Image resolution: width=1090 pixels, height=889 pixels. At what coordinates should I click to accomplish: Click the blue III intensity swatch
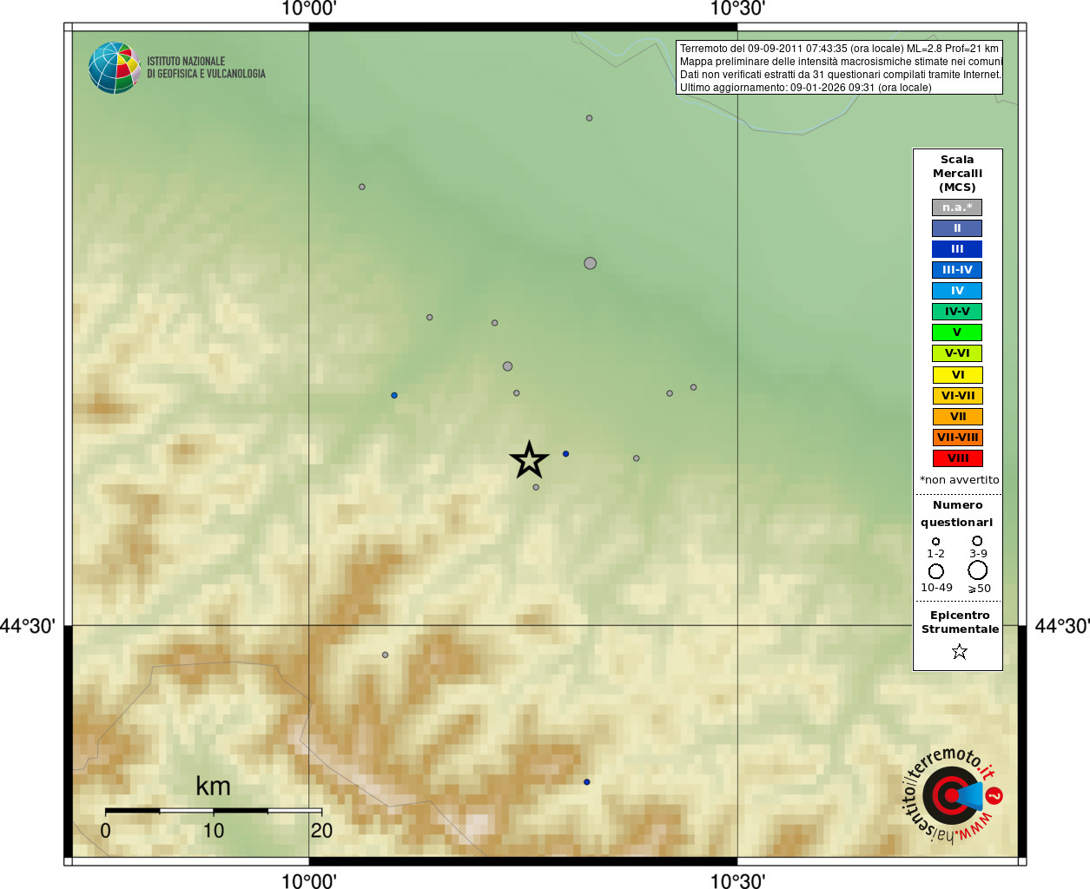tap(957, 249)
